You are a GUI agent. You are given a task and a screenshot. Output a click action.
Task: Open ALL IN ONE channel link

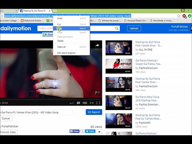point(145,50)
